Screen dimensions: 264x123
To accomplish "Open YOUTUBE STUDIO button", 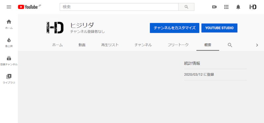I will coord(219,28).
